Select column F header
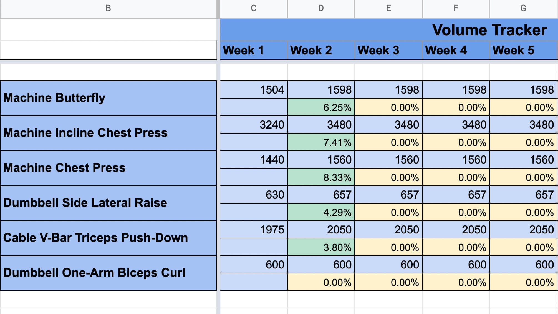 (x=456, y=9)
